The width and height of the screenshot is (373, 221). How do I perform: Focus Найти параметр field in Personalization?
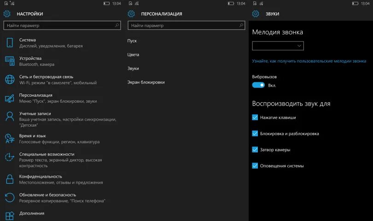(186, 25)
